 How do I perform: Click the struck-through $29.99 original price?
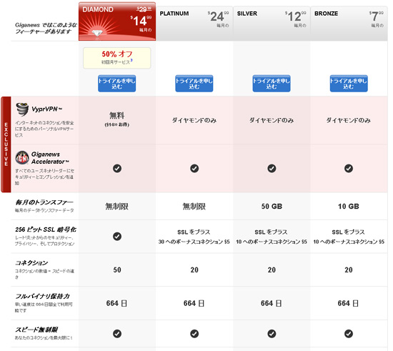(x=144, y=9)
